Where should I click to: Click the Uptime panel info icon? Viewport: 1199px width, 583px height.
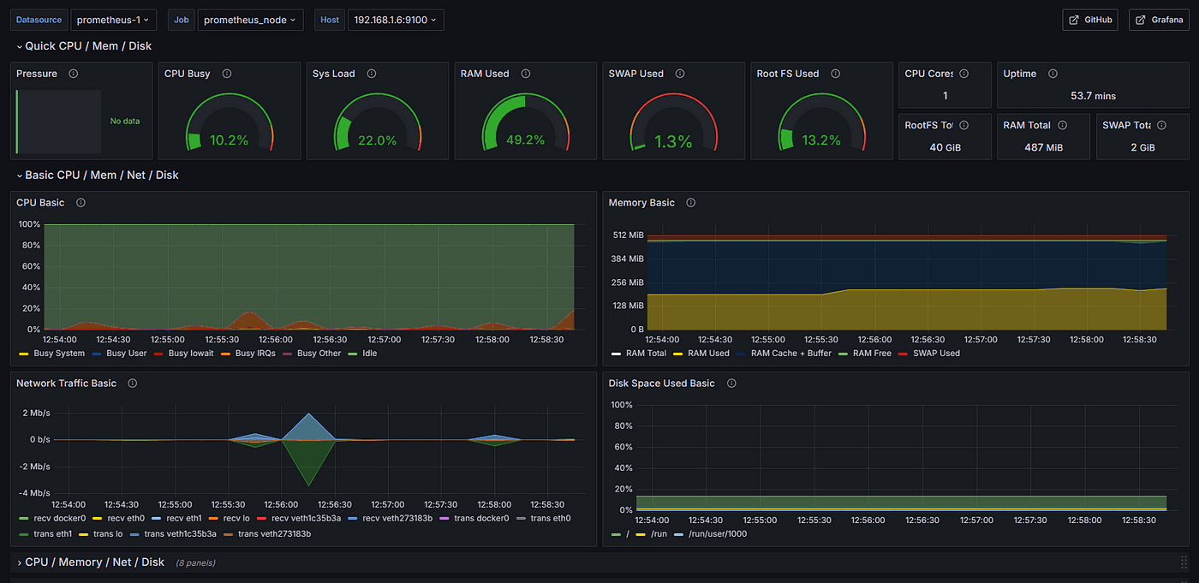pyautogui.click(x=1053, y=74)
